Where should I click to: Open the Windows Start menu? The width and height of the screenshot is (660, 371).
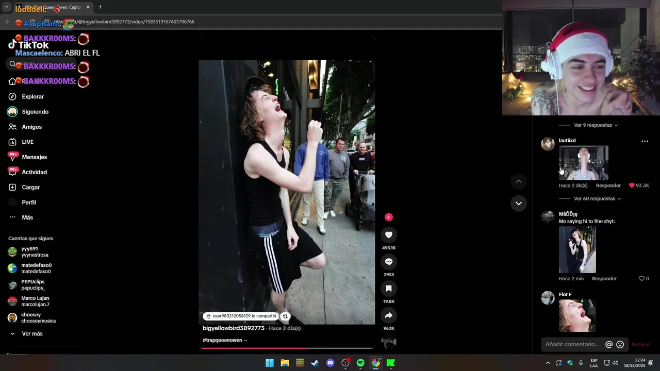point(270,363)
